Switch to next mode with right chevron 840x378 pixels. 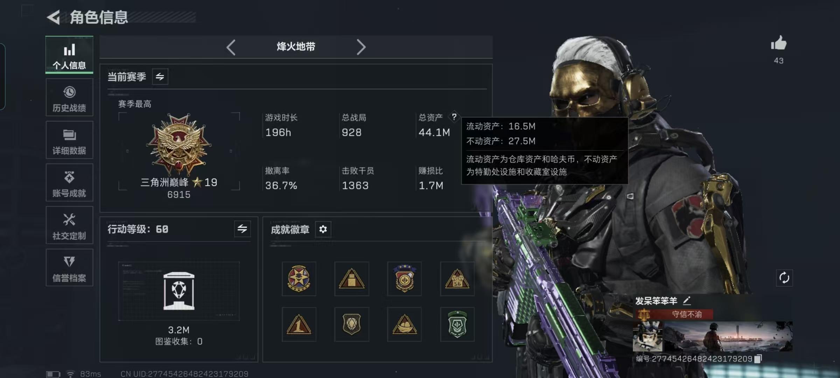point(361,47)
